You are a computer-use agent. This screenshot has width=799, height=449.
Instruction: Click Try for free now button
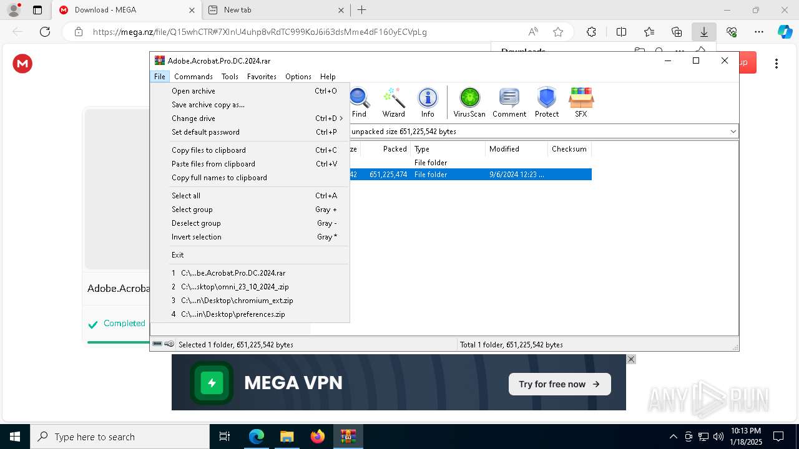pos(559,384)
